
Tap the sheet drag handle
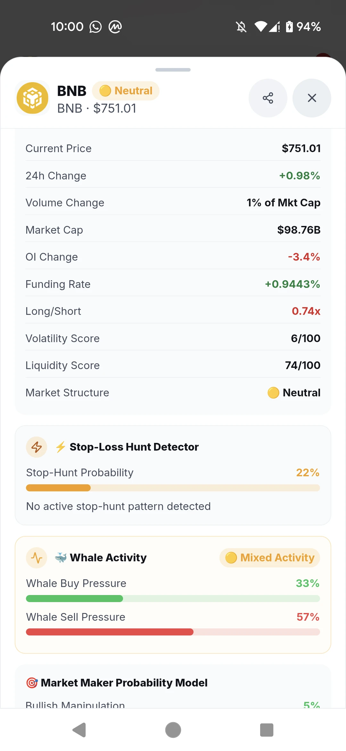[173, 70]
